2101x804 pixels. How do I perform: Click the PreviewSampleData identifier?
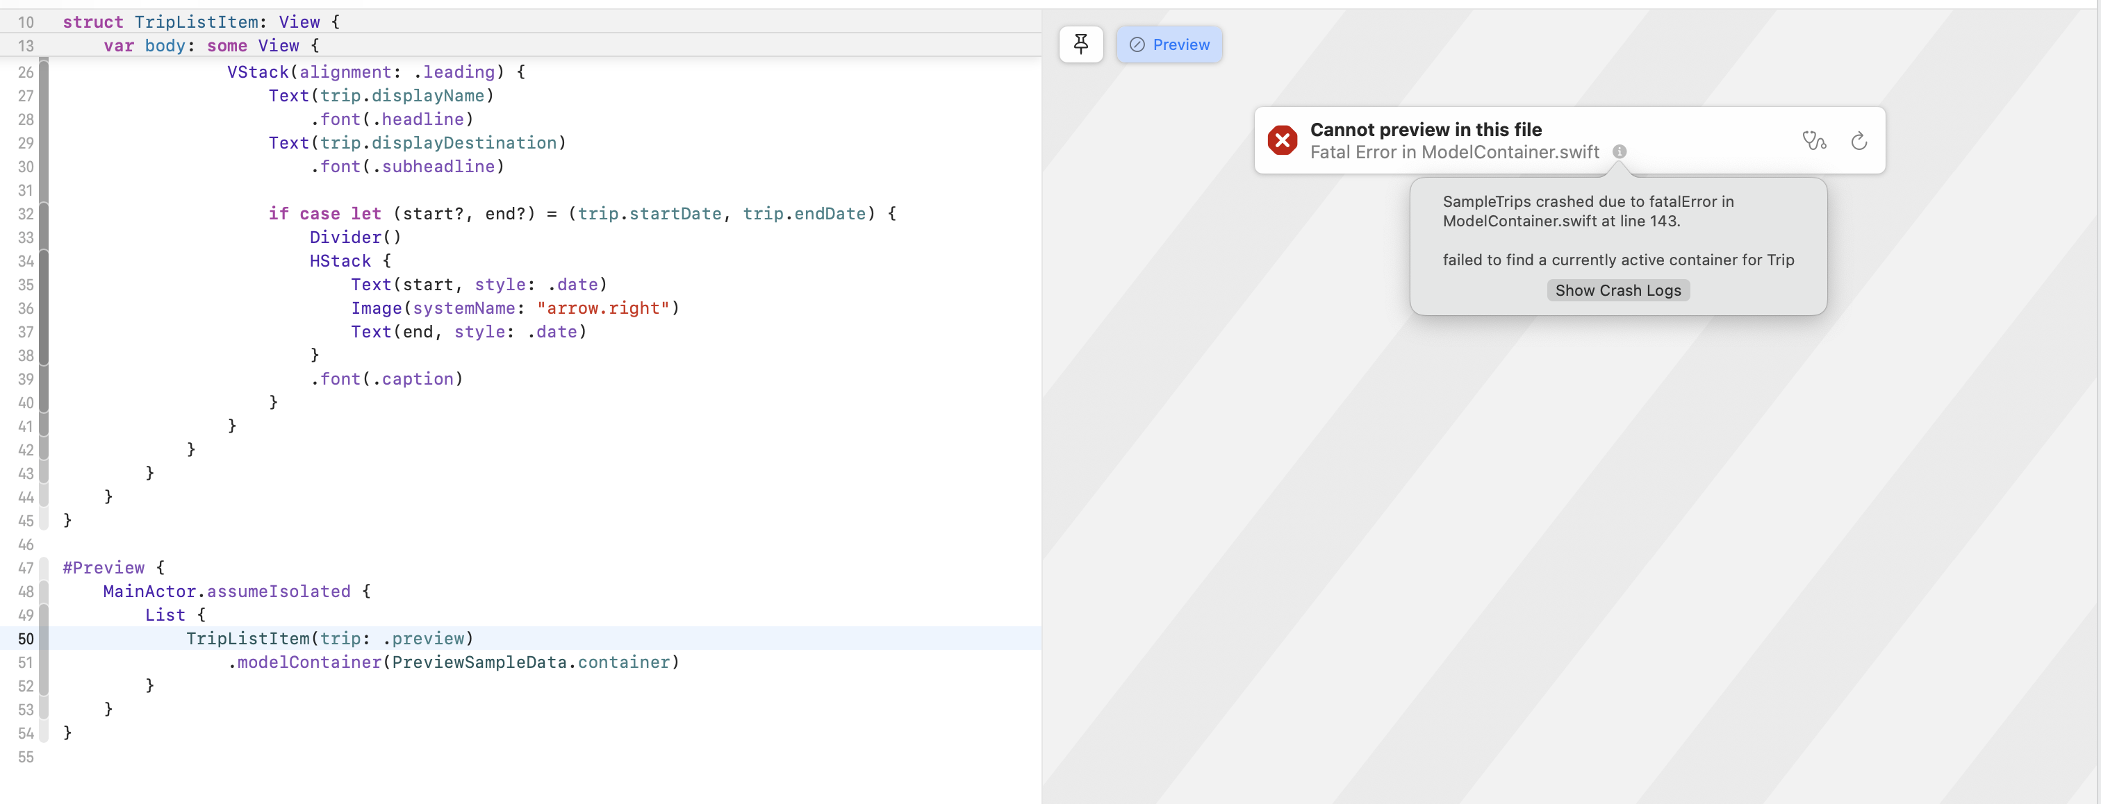[479, 662]
